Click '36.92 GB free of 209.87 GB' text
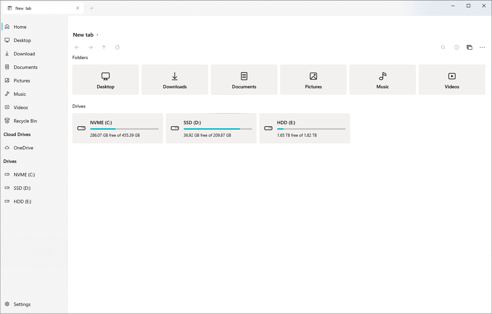The image size is (492, 314). tap(207, 135)
